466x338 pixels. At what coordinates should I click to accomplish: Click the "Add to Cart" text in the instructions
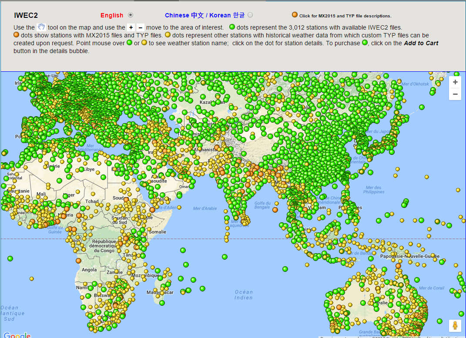pos(421,43)
